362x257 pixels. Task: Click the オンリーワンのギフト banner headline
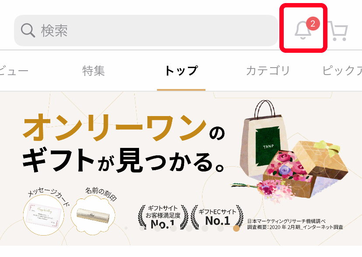(124, 144)
